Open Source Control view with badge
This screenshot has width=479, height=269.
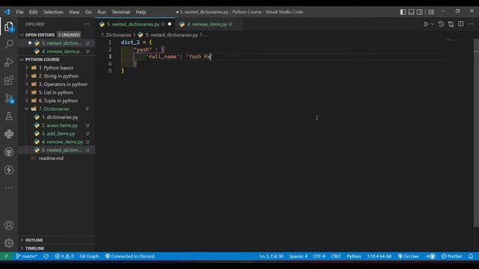(9, 98)
